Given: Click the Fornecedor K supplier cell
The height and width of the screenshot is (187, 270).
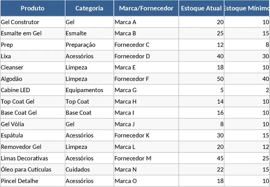Looking at the screenshot, I should click(146, 136).
